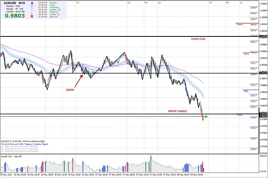Click the DR2* pivot level label
Image resolution: width=268 pixels, height=178 pixels.
click(254, 42)
